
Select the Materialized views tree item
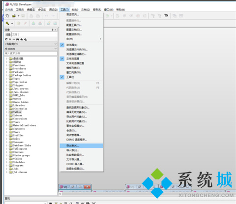25,125
